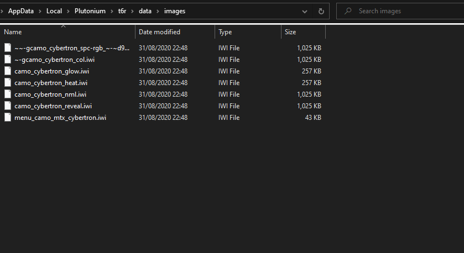Select the ~~-gcamo_cybertron_spc-rgb file name
464x253 pixels.
(x=72, y=48)
